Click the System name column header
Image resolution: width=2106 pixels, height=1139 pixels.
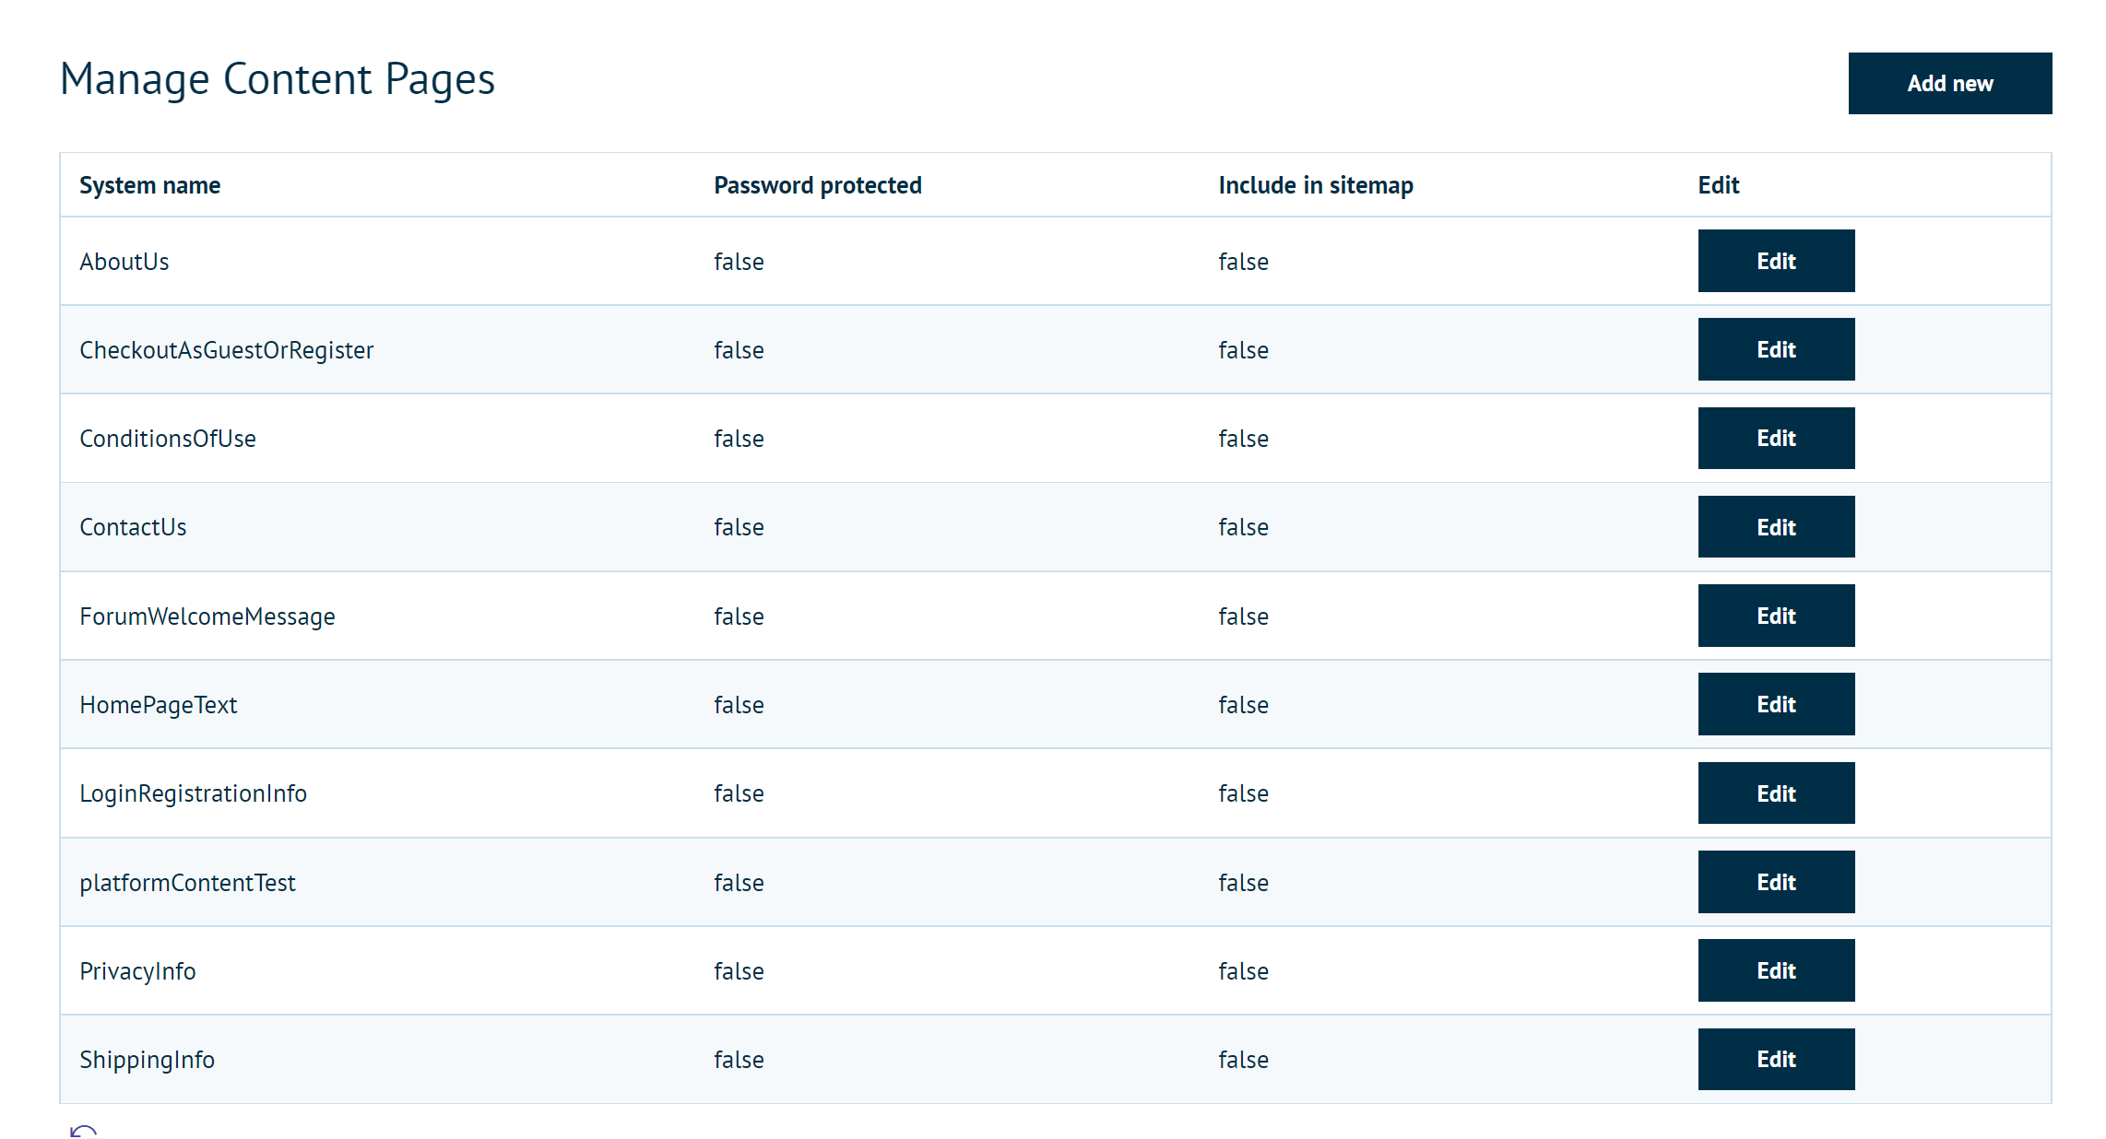click(149, 185)
